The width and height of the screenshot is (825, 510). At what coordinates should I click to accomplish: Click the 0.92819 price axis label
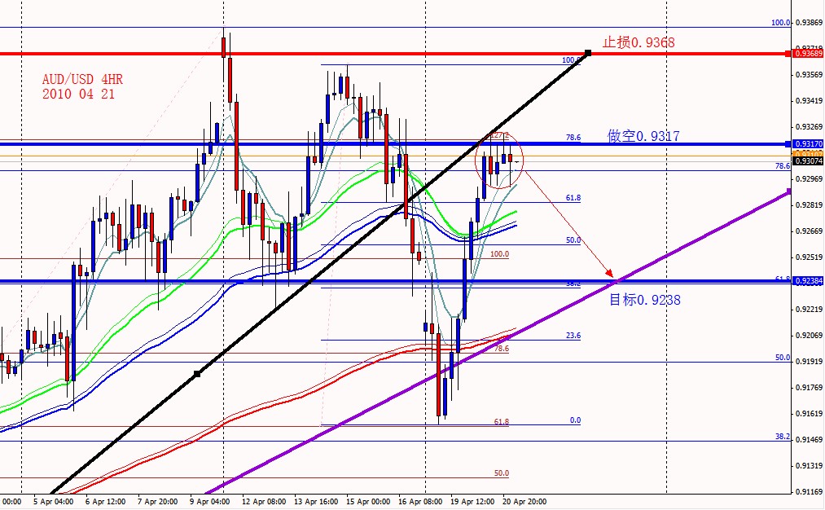pyautogui.click(x=809, y=204)
